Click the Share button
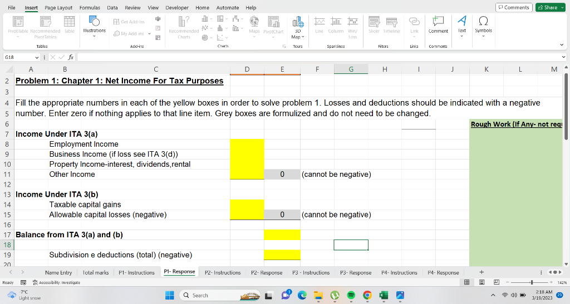This screenshot has height=304, width=570. coord(549,7)
